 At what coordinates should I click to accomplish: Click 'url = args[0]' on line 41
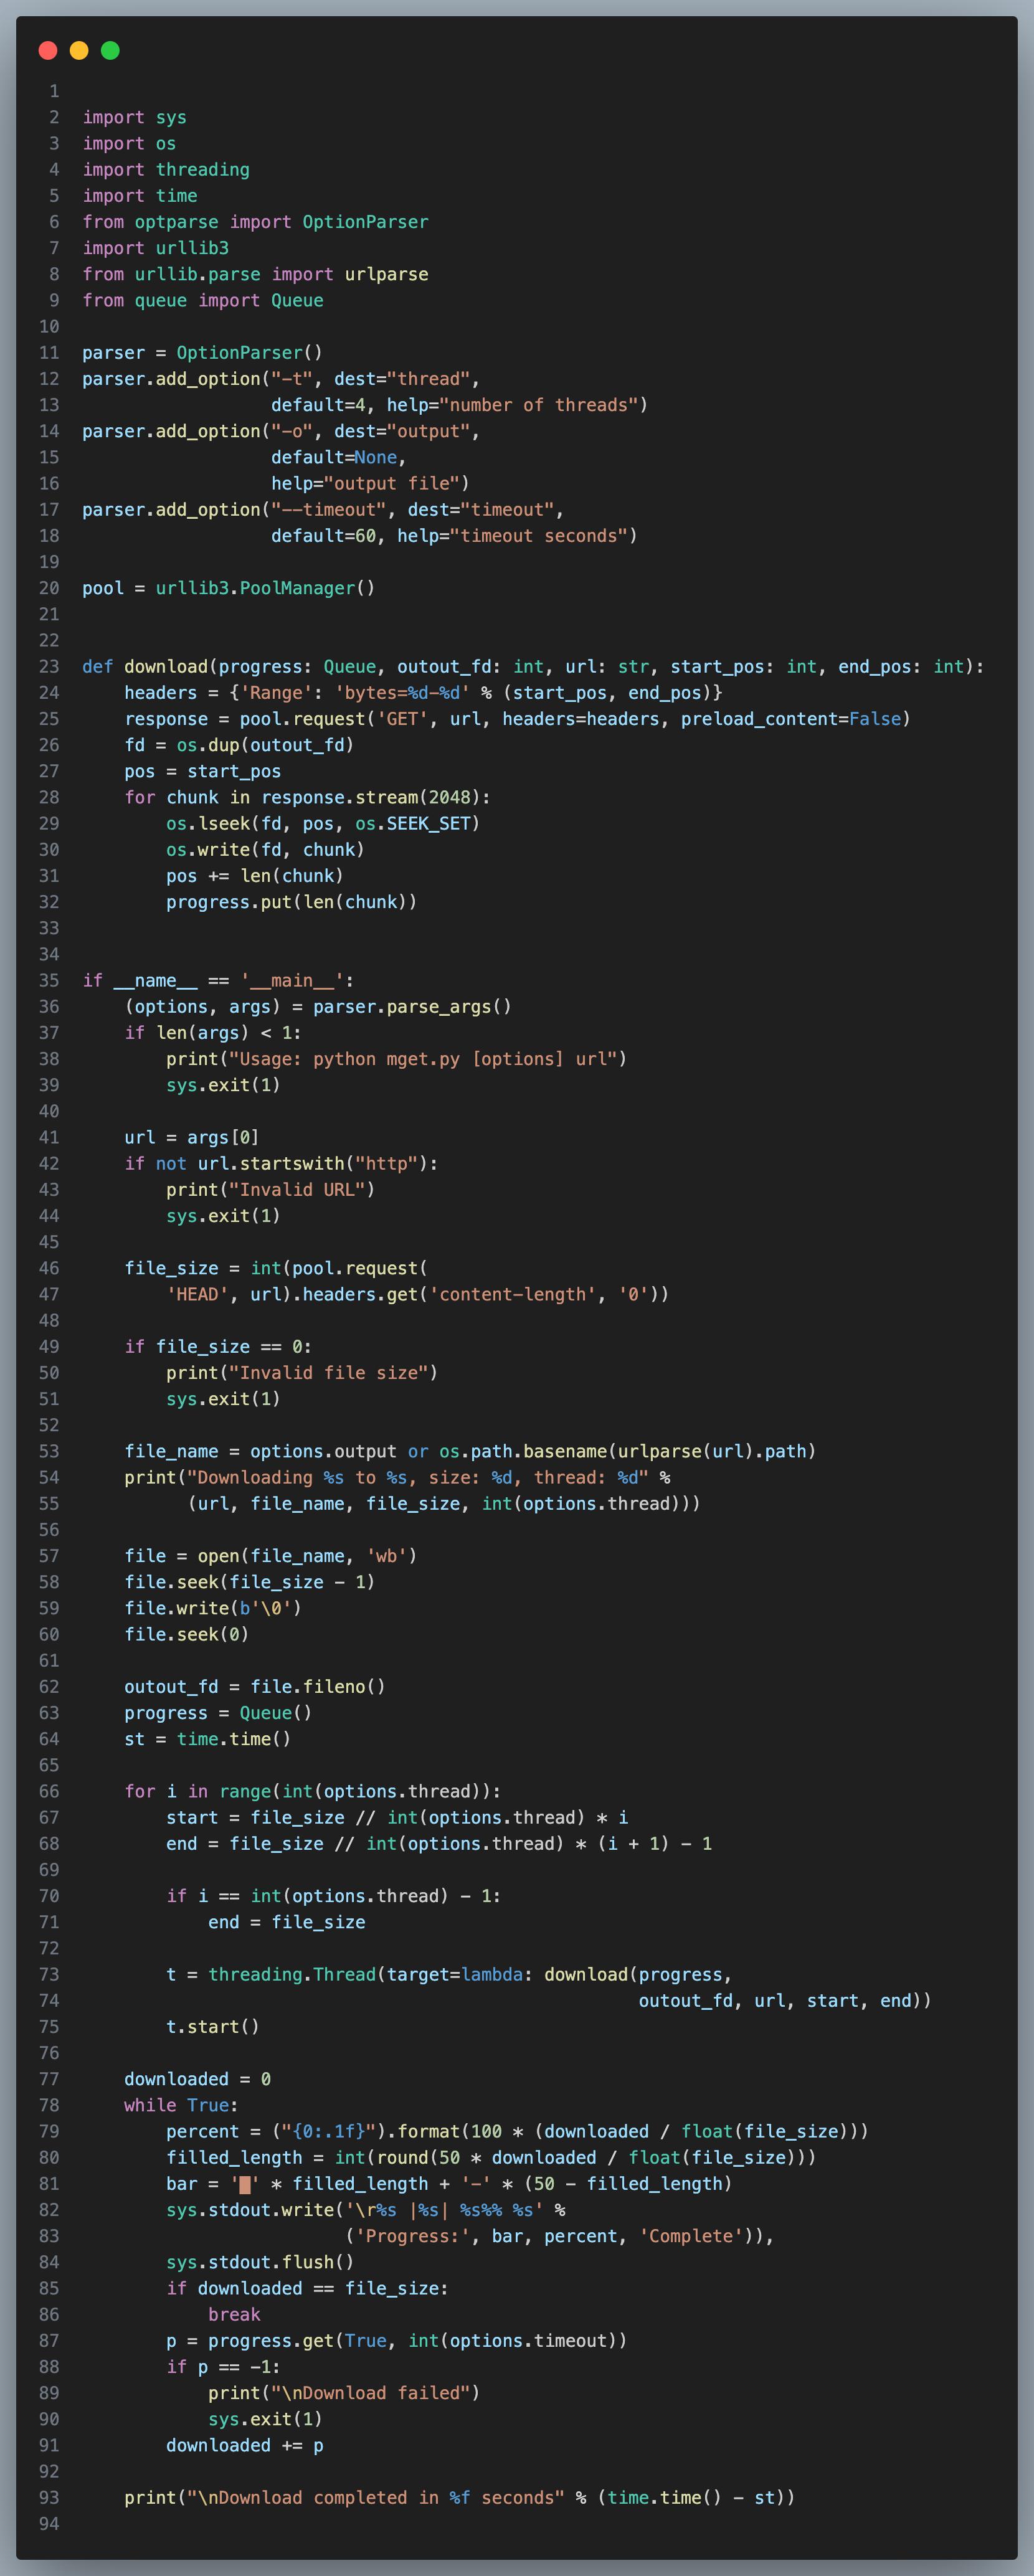[x=192, y=1137]
